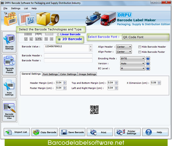
Task: Click the Barcode Header input field
Action: 68,55
